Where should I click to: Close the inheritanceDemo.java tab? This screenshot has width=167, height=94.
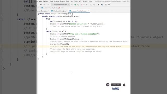pyautogui.click(x=67, y=11)
